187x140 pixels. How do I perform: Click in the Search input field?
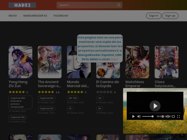(88, 5)
